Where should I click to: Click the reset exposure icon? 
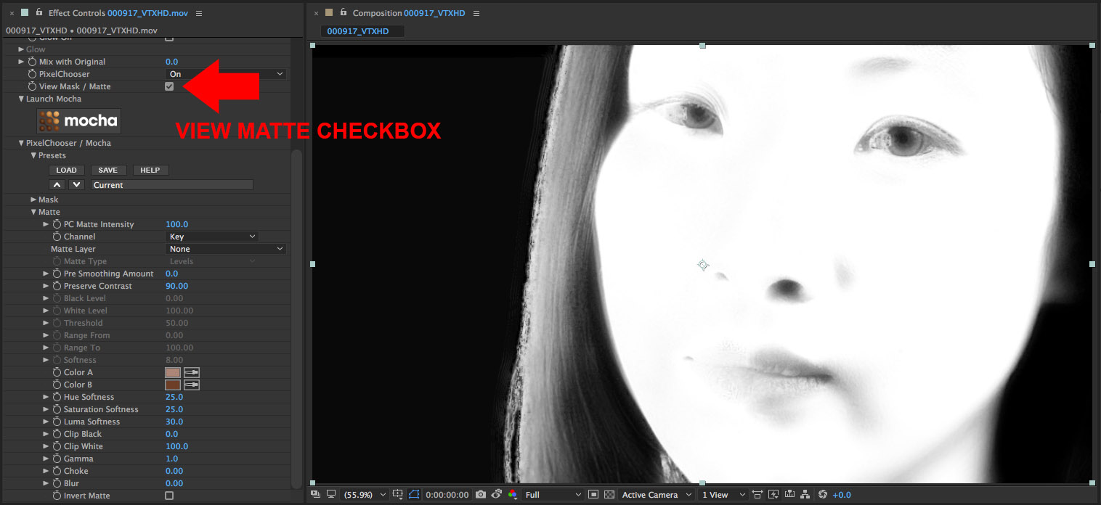click(x=823, y=495)
